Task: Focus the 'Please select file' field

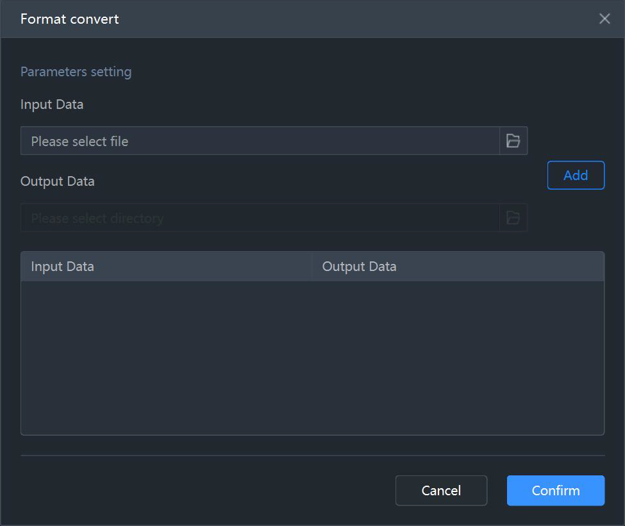Action: click(x=260, y=141)
